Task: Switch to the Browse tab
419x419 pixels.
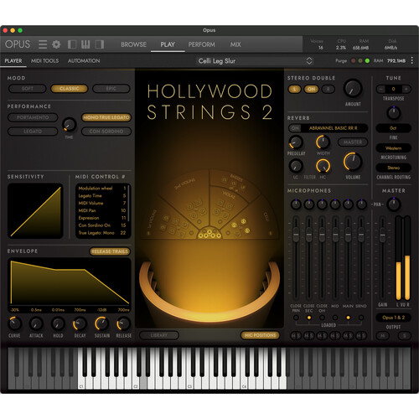Action: click(133, 44)
